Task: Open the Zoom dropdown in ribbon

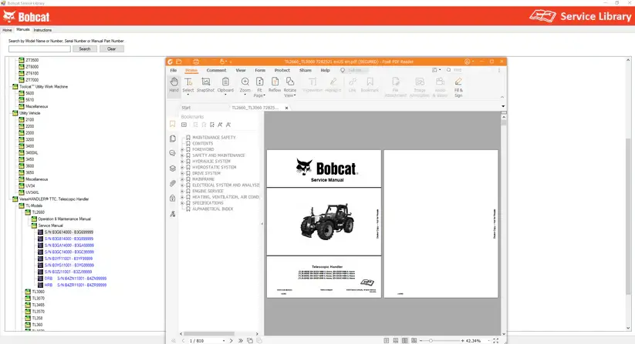Action: (x=245, y=85)
